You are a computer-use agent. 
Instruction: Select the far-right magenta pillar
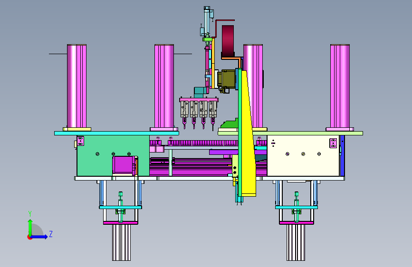point(340,86)
